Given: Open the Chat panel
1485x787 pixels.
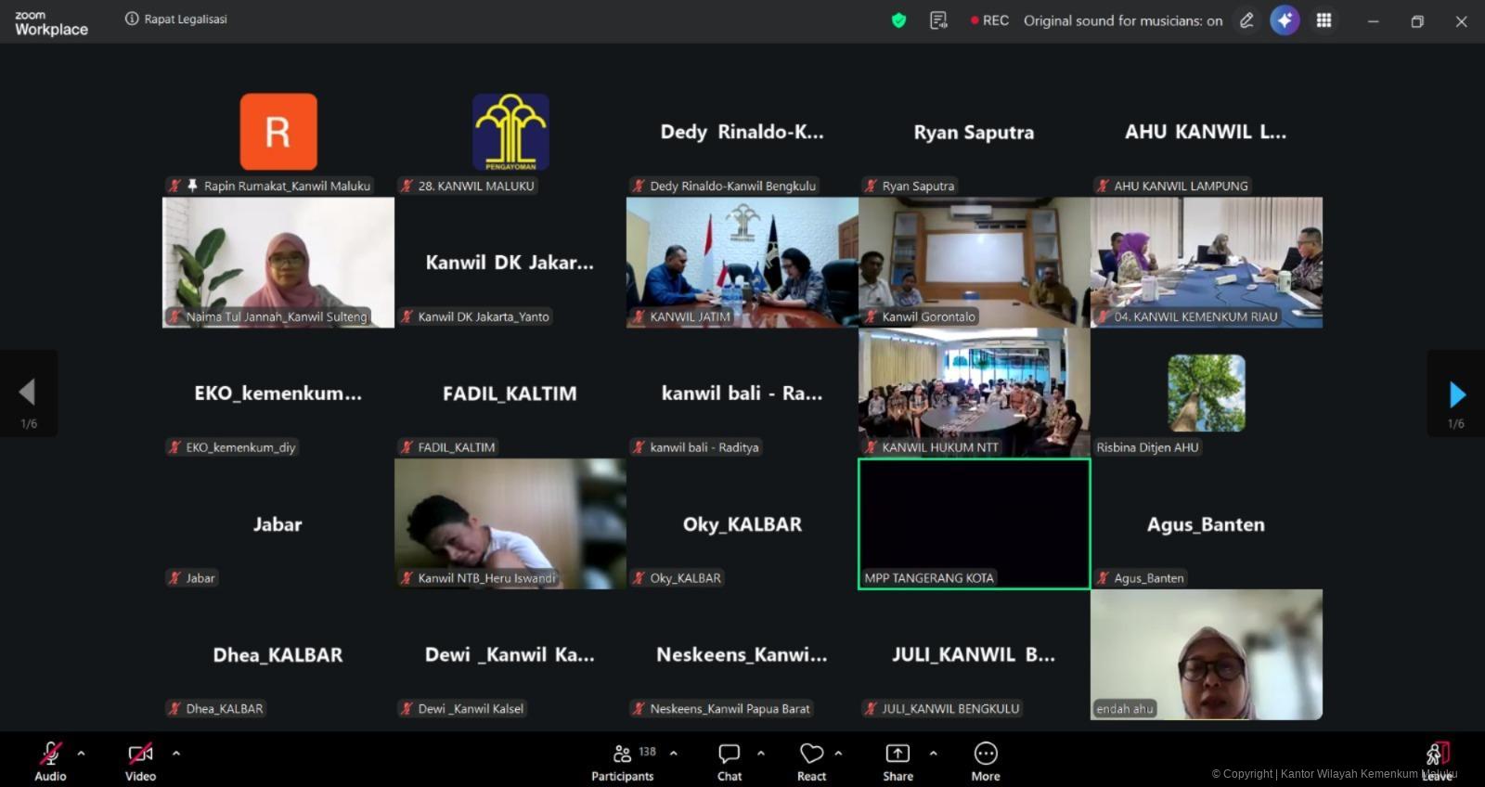Looking at the screenshot, I should click(x=730, y=762).
